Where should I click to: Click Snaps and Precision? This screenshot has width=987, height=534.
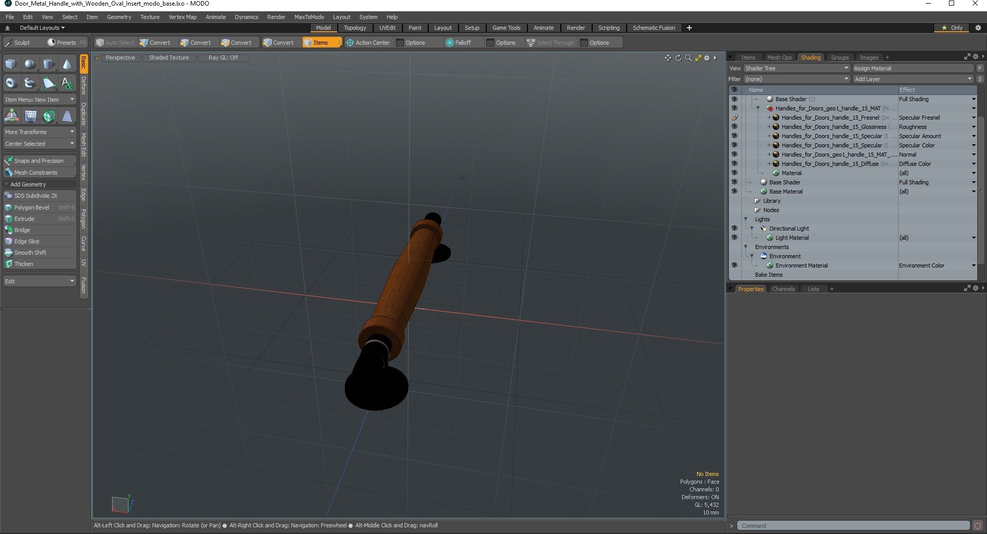tap(40, 161)
